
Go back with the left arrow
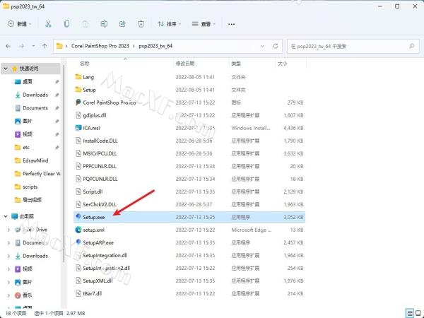8,46
